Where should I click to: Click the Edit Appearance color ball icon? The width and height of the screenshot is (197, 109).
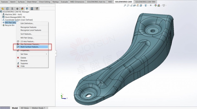click(156, 5)
